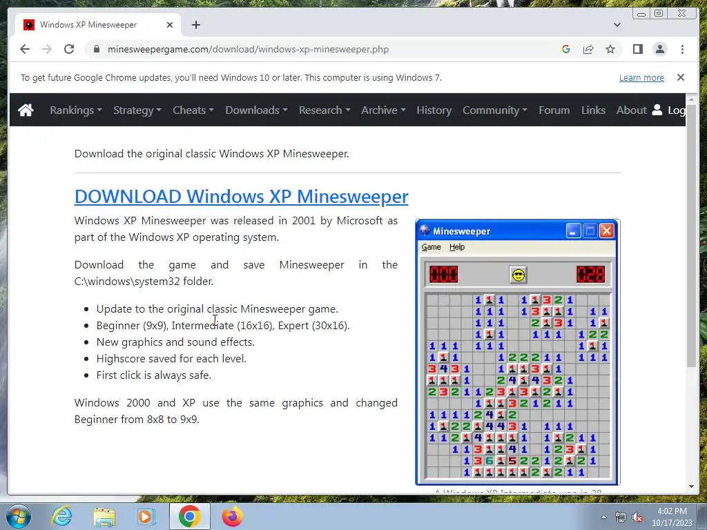Click DOWNLOAD Windows XP Minesweeper link
The width and height of the screenshot is (707, 530).
click(241, 196)
